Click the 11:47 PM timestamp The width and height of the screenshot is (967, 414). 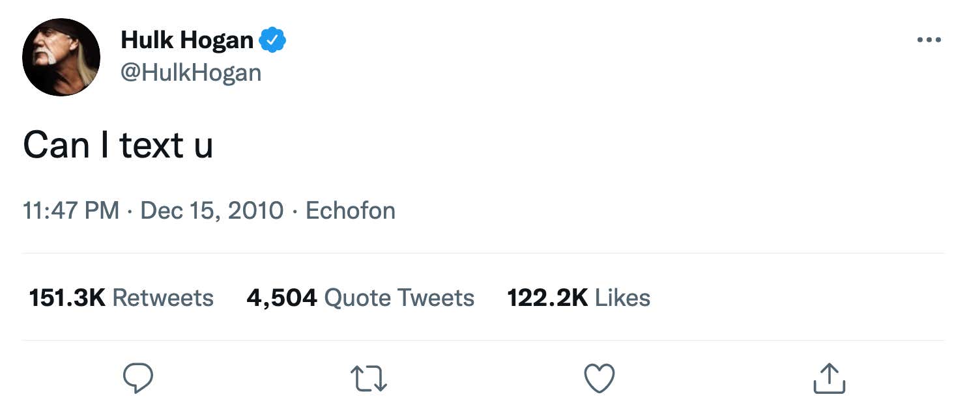tap(71, 210)
